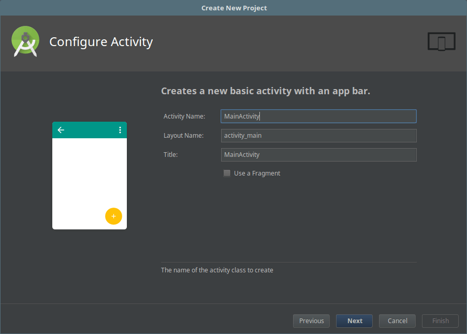The image size is (467, 334).
Task: Click the three-dot overflow icon in the preview
Action: 120,130
